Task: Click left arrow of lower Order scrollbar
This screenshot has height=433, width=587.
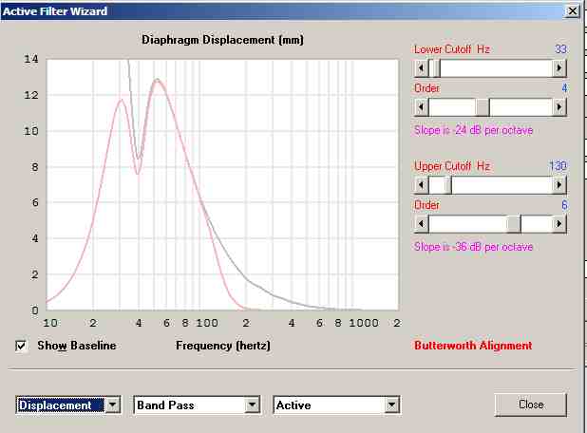Action: click(422, 107)
